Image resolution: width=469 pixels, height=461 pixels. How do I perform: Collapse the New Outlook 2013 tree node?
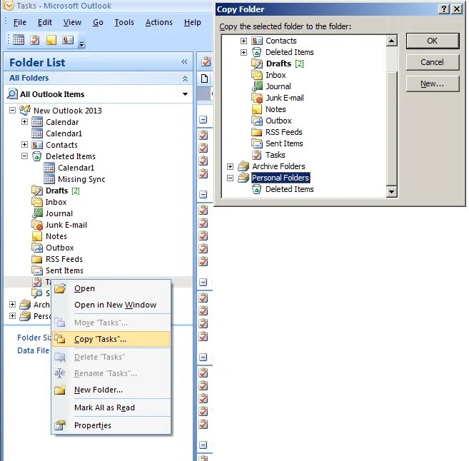click(12, 111)
